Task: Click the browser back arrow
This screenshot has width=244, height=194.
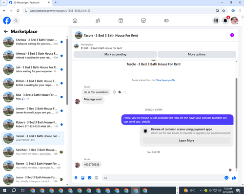Action: [4, 11]
